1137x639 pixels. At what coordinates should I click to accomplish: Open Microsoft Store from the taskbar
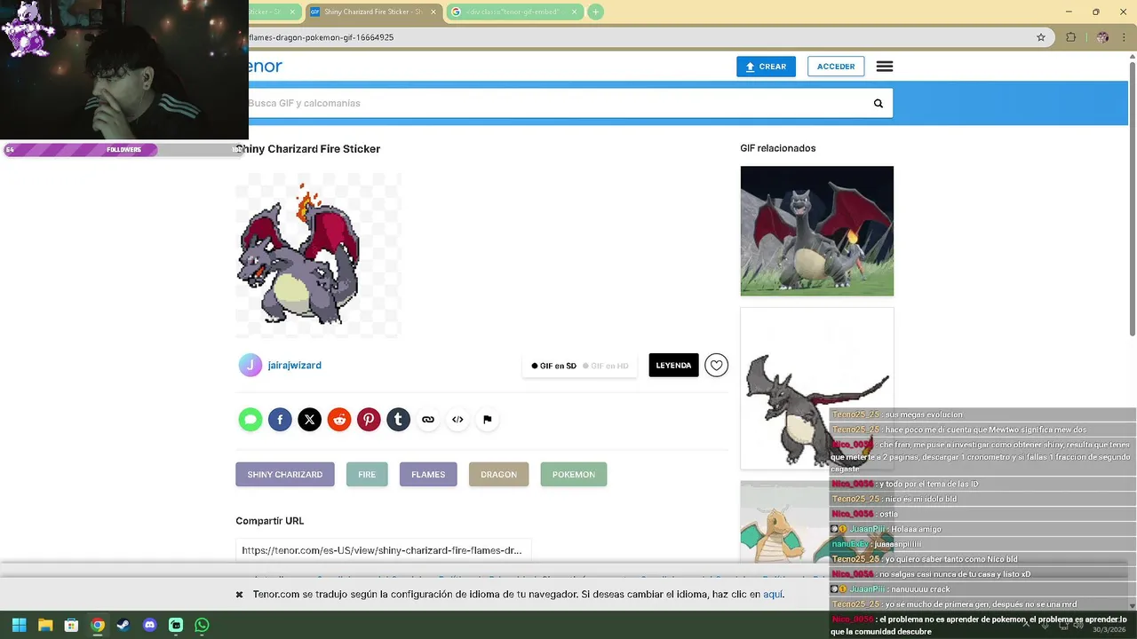pyautogui.click(x=71, y=625)
